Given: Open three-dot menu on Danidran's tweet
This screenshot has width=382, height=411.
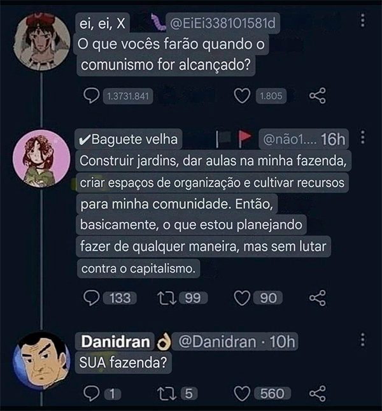Looking at the screenshot, I should 363,340.
